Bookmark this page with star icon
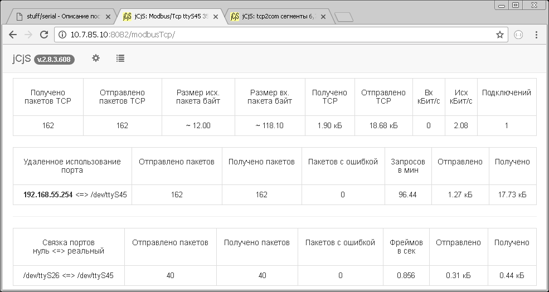 point(500,35)
